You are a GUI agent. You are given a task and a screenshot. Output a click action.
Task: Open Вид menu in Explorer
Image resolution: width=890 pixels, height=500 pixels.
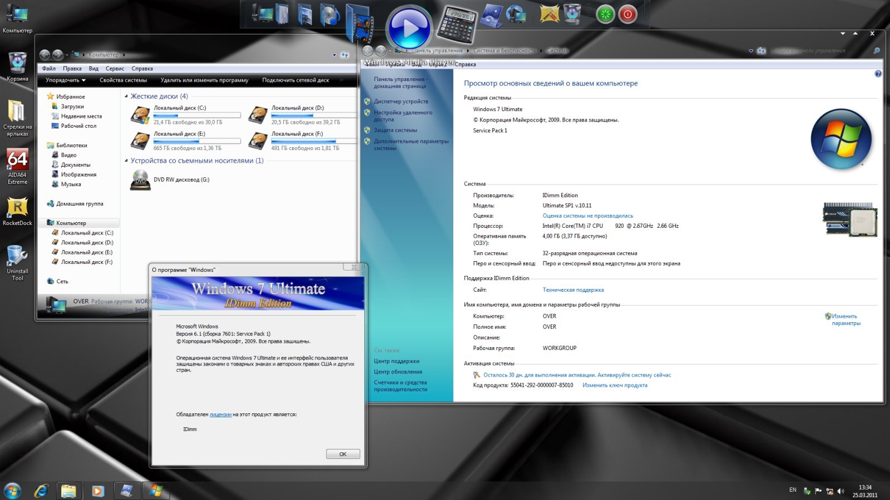(93, 68)
